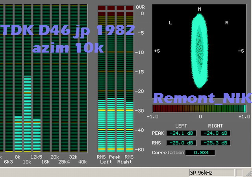Viewport: 252px width, 177px height.
Task: Click the right RMS readout -25.3 dB
Action: pyautogui.click(x=216, y=143)
